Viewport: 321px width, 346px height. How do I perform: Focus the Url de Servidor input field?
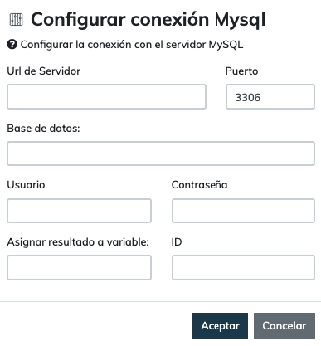tap(106, 97)
